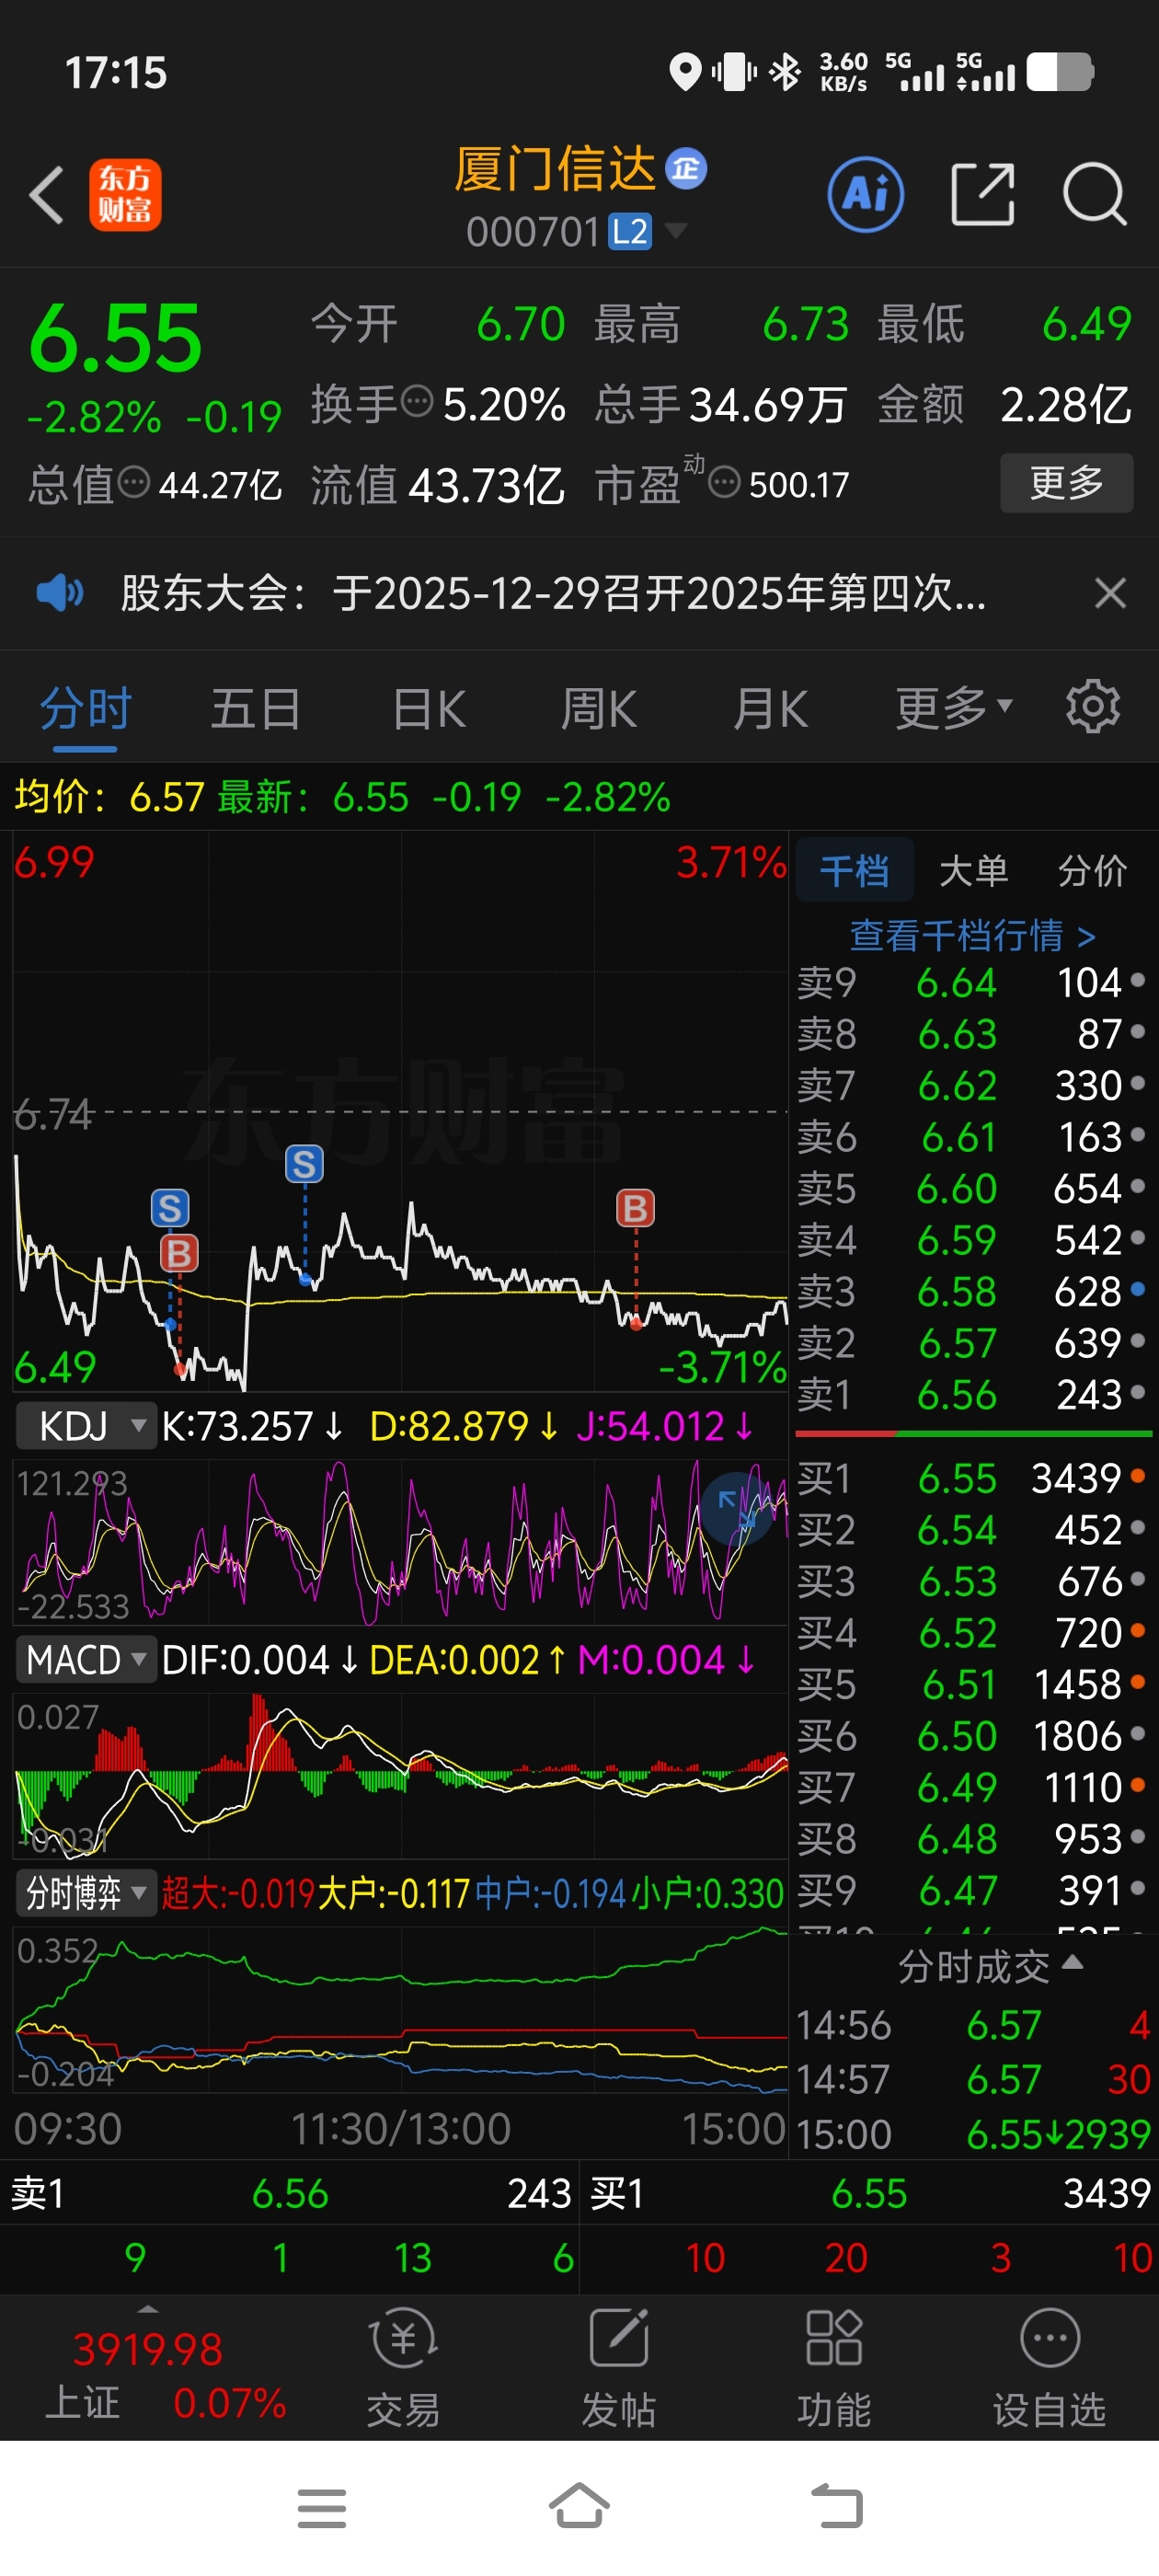Tap the right B buy marker on chart
1159x2576 pixels.
tap(635, 1208)
